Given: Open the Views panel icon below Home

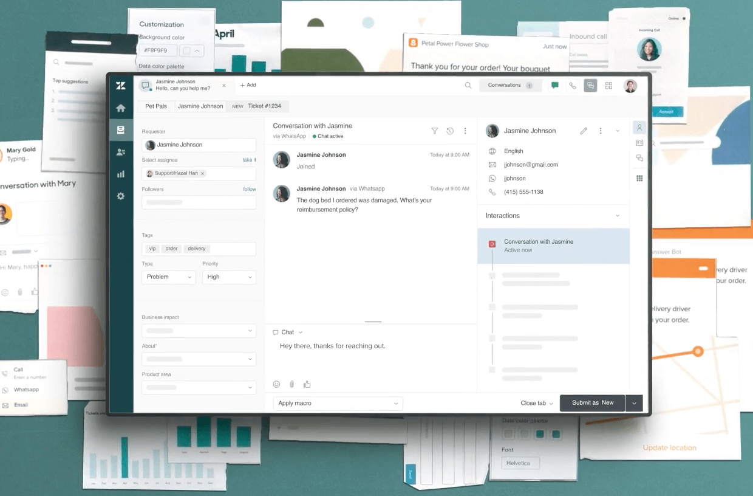Looking at the screenshot, I should pyautogui.click(x=121, y=129).
